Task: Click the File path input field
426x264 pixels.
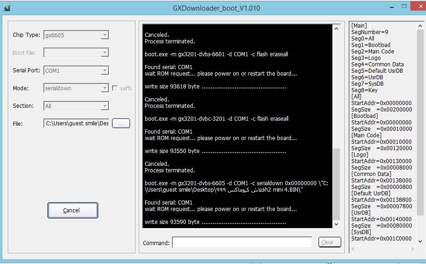Action: click(77, 123)
